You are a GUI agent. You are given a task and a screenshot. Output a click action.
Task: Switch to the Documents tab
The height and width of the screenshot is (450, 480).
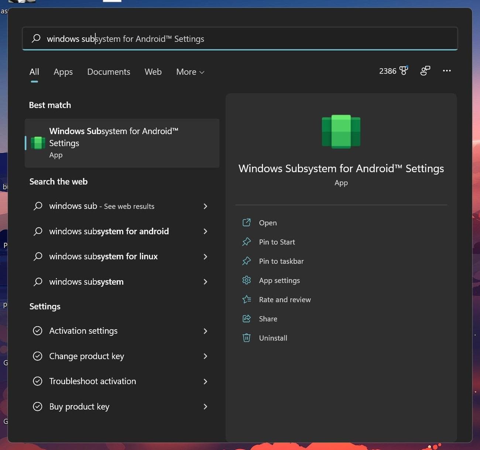point(109,72)
